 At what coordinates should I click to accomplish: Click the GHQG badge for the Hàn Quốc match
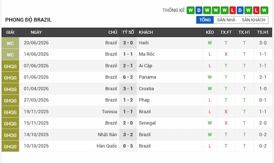10,146
